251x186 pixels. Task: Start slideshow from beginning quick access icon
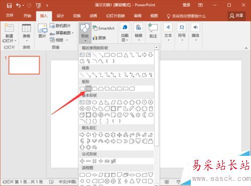click(x=38, y=6)
